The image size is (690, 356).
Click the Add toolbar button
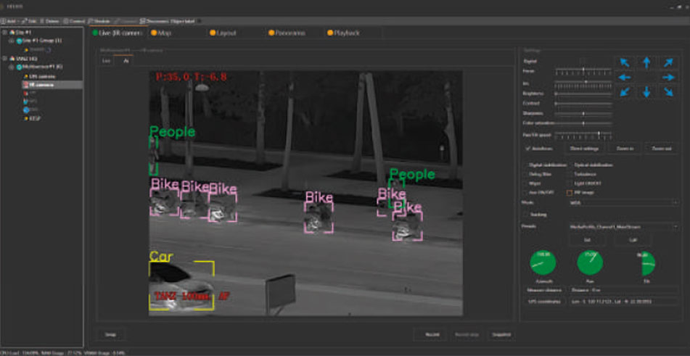tap(9, 21)
